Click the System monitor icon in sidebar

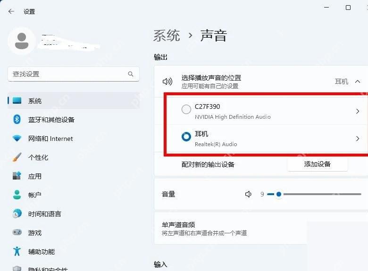[17, 100]
